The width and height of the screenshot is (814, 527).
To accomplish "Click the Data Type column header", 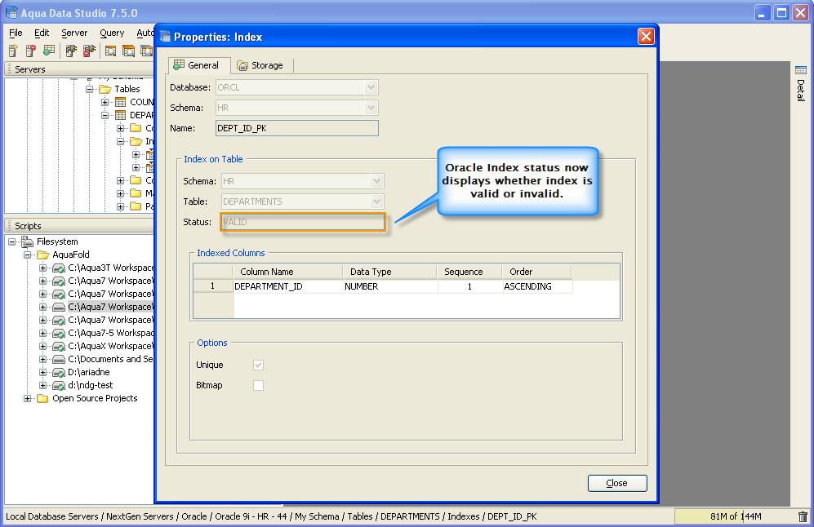I will (390, 272).
